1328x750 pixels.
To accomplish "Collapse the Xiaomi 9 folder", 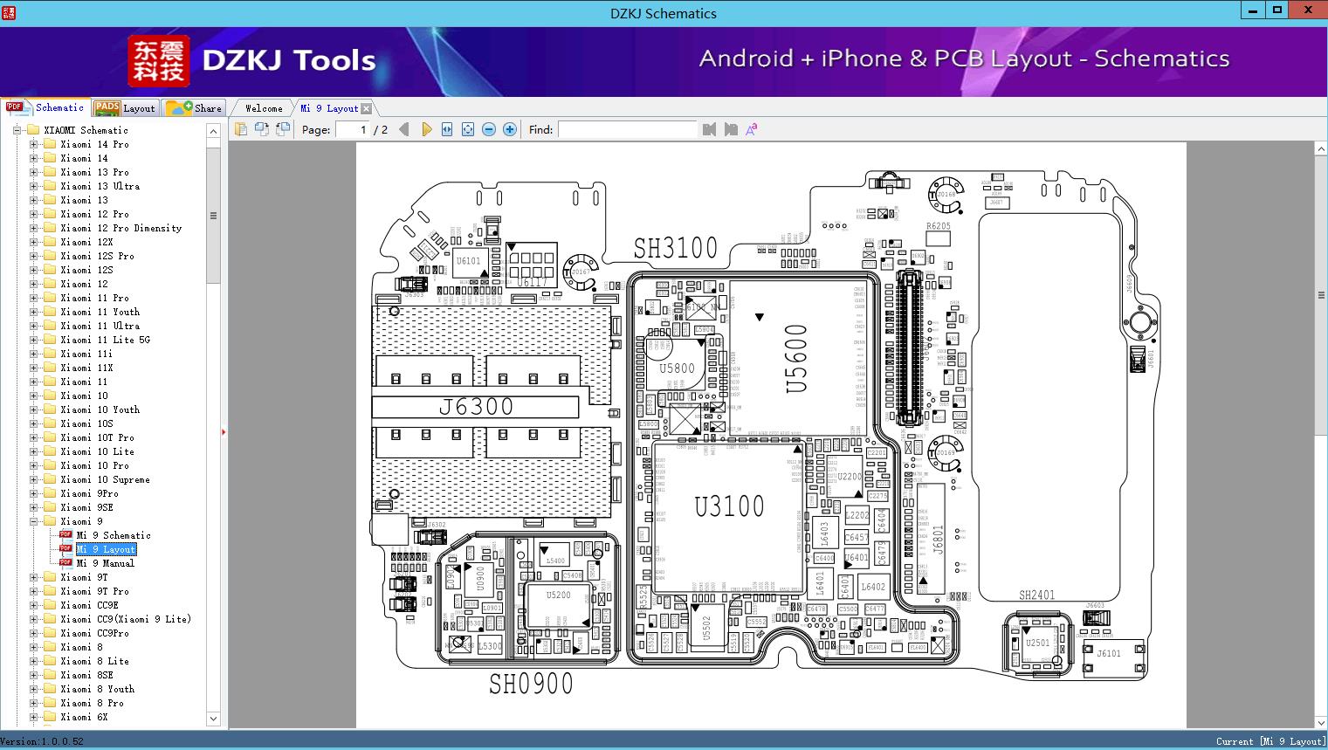I will coord(34,521).
